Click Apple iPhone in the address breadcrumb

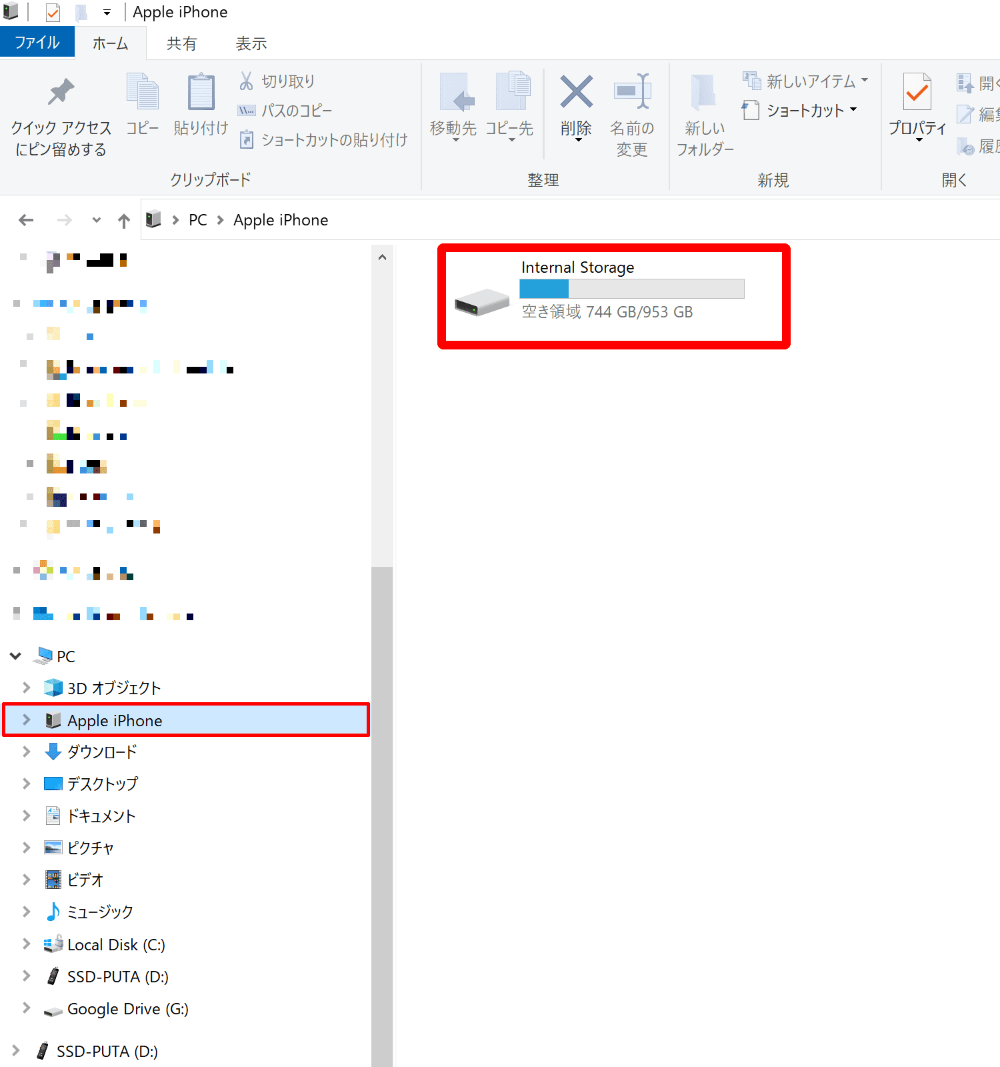(x=281, y=220)
